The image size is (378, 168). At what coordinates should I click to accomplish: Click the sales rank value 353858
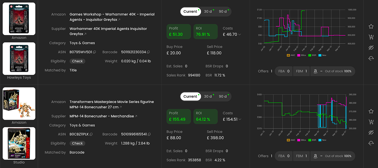point(194,160)
